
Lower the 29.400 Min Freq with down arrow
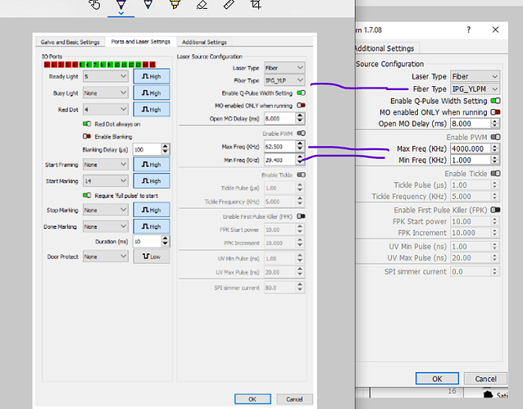[x=300, y=162]
